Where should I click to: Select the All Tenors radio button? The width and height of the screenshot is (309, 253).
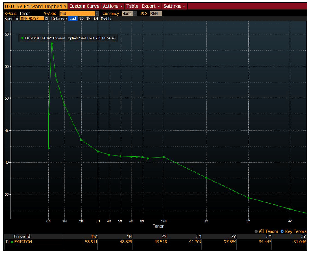pos(256,231)
